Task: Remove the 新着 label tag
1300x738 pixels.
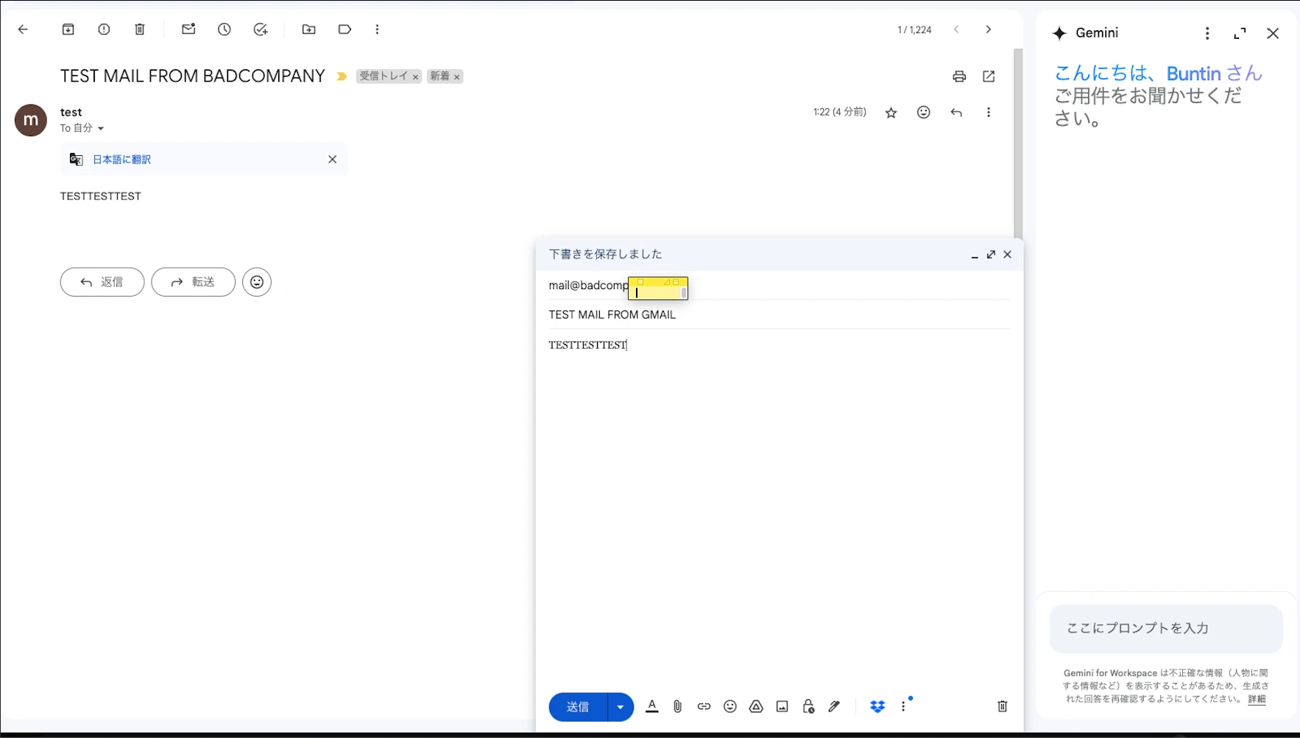Action: pyautogui.click(x=457, y=76)
